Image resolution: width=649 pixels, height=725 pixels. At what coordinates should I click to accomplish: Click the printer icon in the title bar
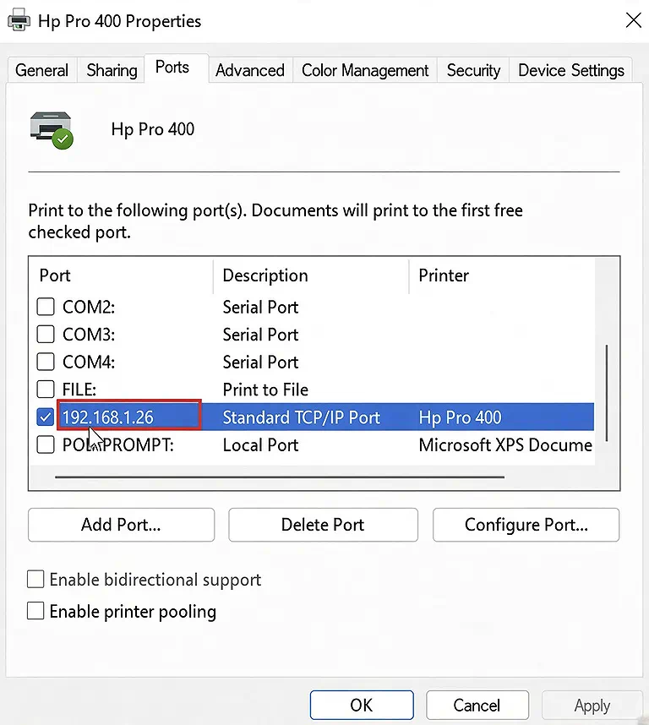click(19, 21)
